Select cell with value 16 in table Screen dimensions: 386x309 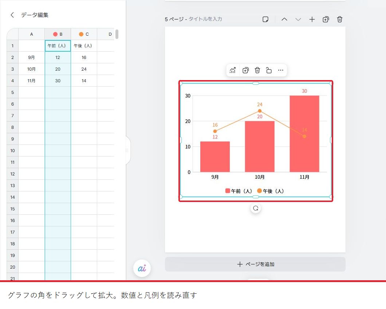pos(84,58)
